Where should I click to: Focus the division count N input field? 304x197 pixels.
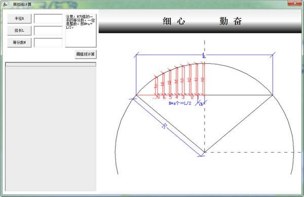[48, 42]
